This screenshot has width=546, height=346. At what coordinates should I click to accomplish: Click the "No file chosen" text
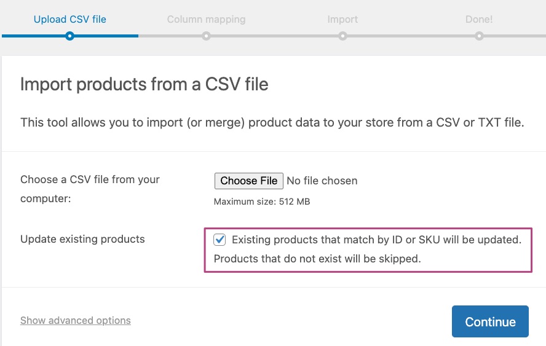pos(322,181)
